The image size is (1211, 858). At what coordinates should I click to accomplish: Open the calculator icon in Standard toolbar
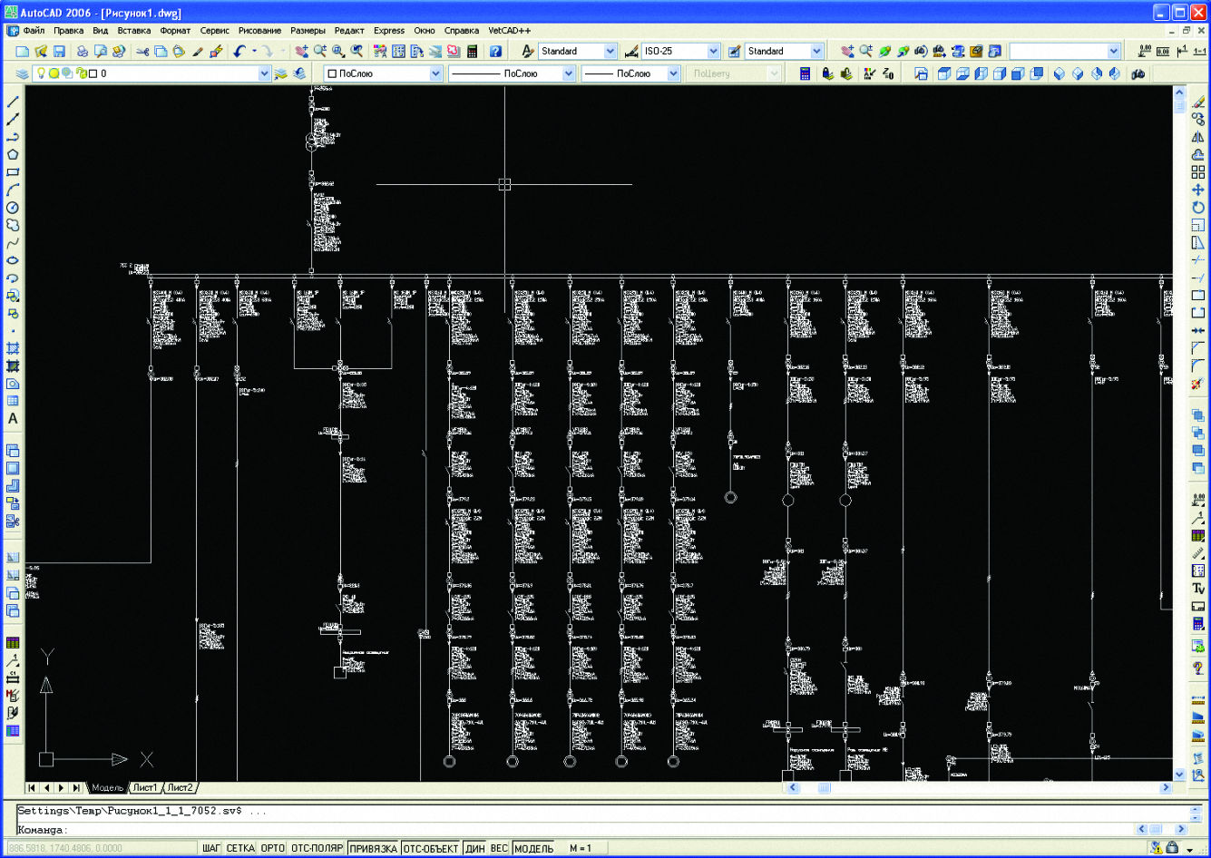(x=472, y=52)
